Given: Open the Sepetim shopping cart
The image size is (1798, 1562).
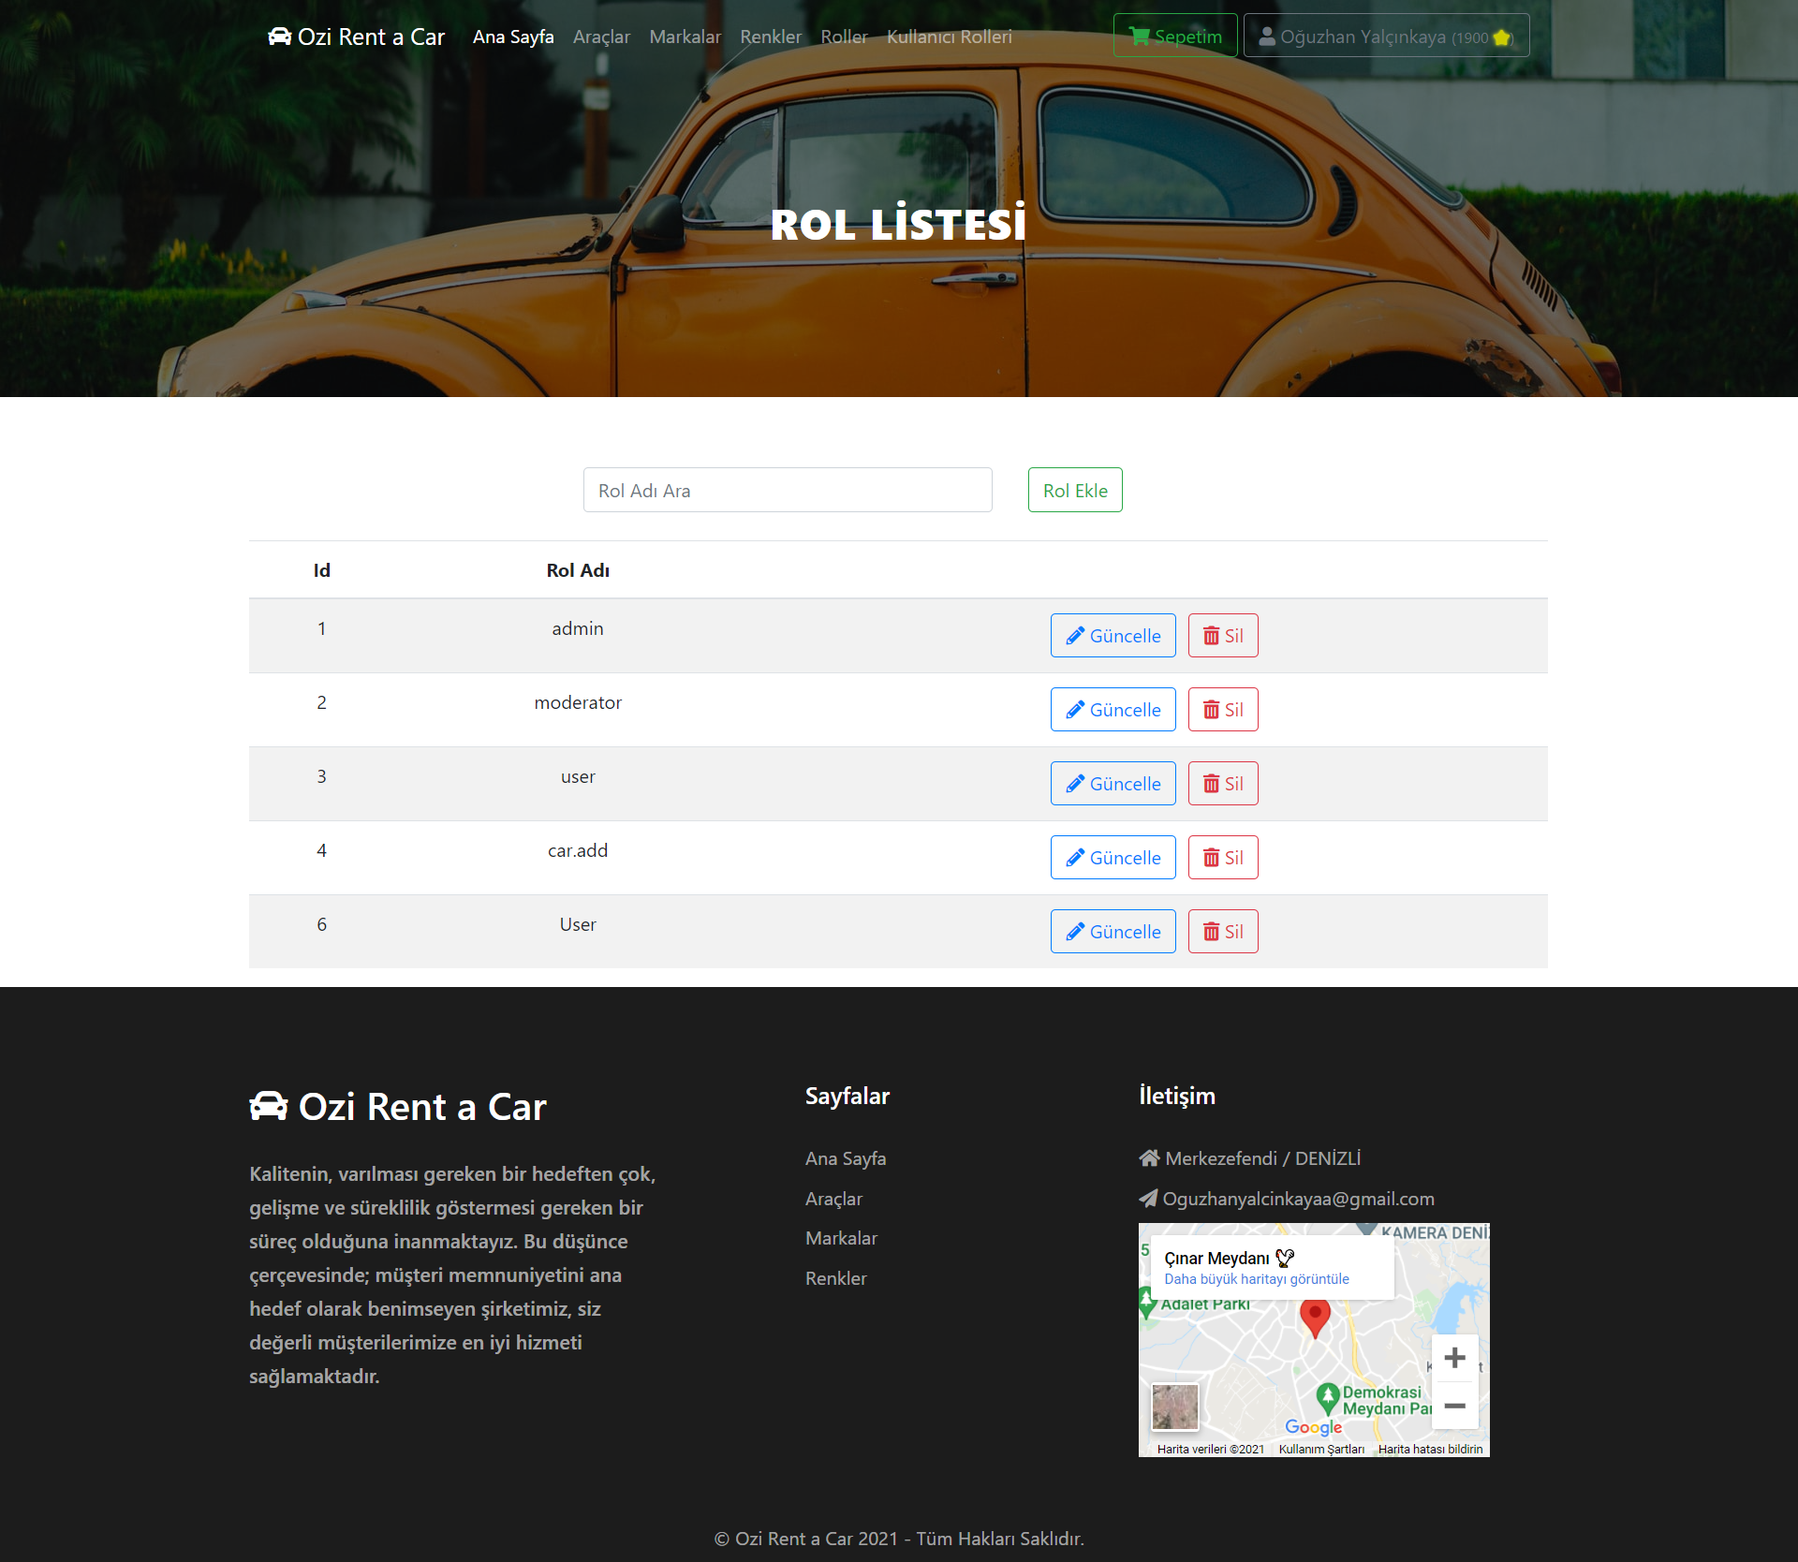Looking at the screenshot, I should (1174, 37).
